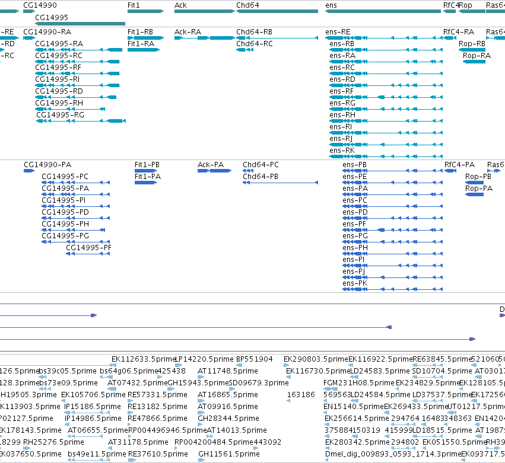Viewport: 505px width, 463px height.
Task: Open the ens-RK transcript label
Action: click(x=342, y=151)
